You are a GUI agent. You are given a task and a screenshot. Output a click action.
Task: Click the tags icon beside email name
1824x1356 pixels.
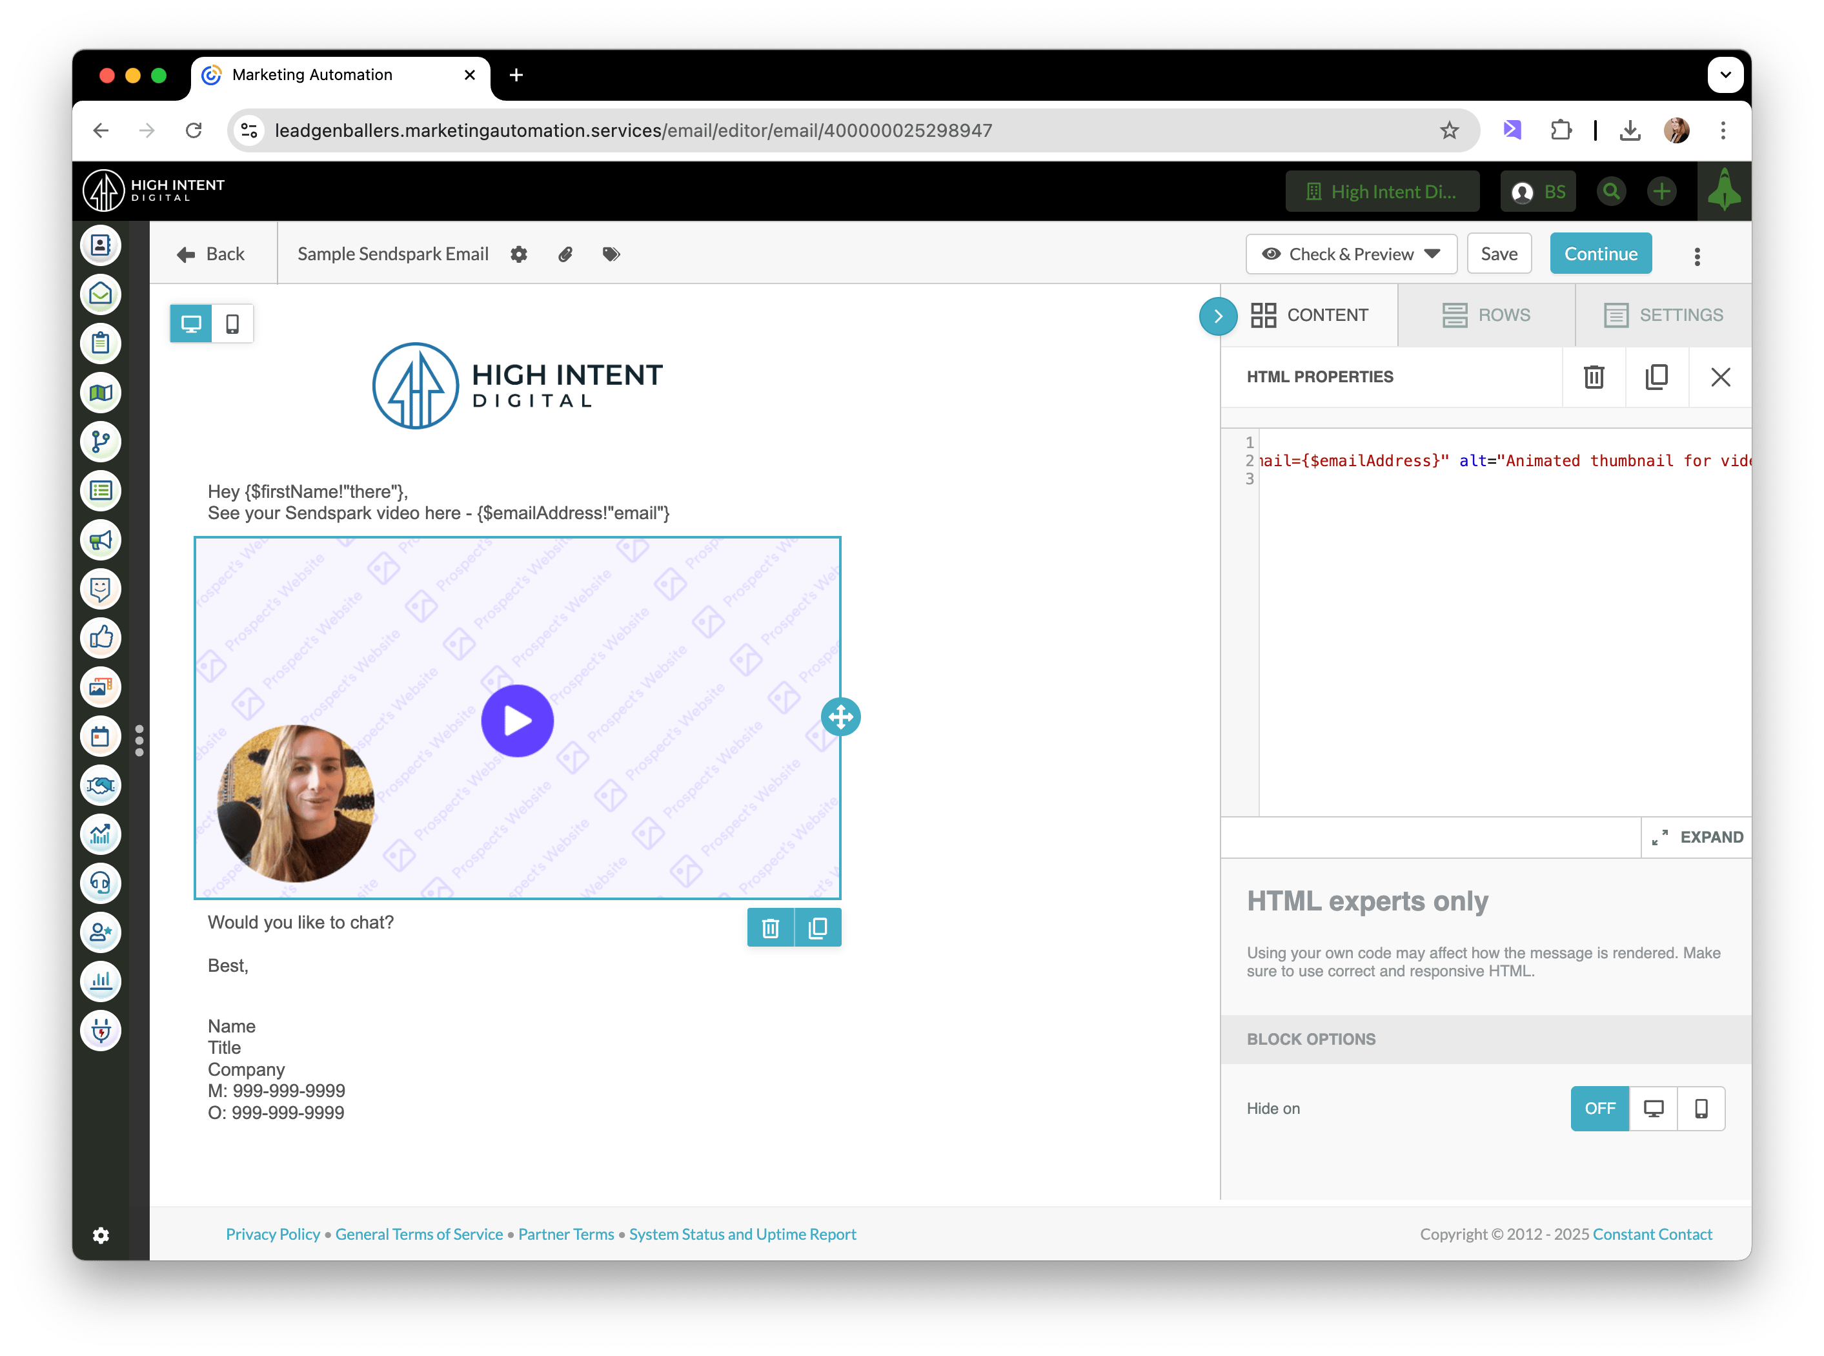point(611,254)
